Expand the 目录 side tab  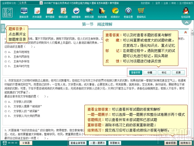click(x=3, y=28)
